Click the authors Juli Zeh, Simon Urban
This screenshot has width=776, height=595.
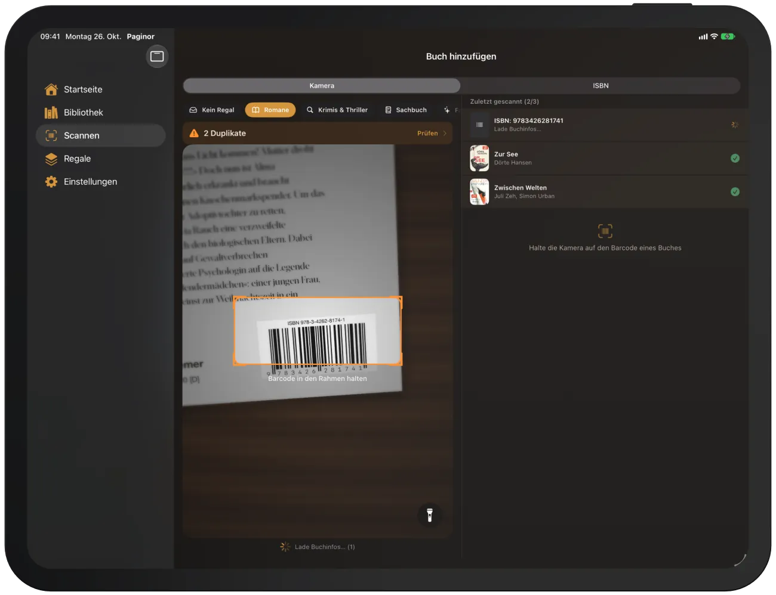pyautogui.click(x=524, y=196)
